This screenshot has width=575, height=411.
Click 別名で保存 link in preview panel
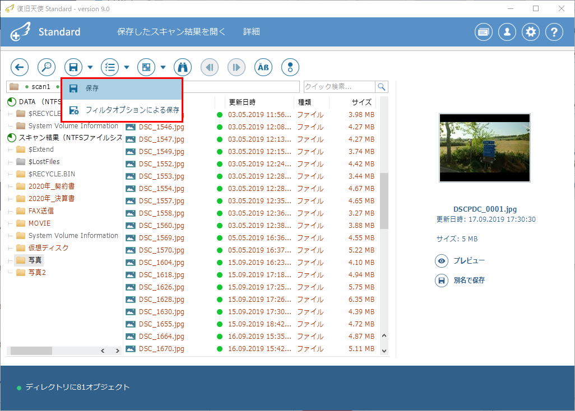469,280
